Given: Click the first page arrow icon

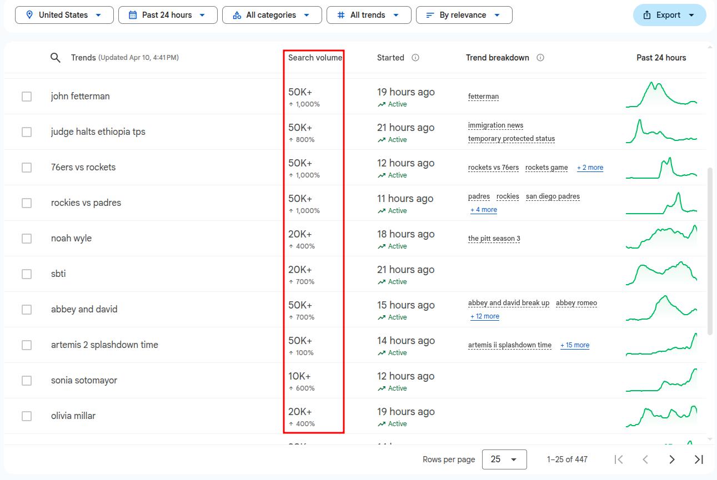Looking at the screenshot, I should point(619,459).
